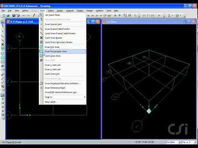
Task: Click the Set YZ view toolbar icon
Action: [x=97, y=16]
